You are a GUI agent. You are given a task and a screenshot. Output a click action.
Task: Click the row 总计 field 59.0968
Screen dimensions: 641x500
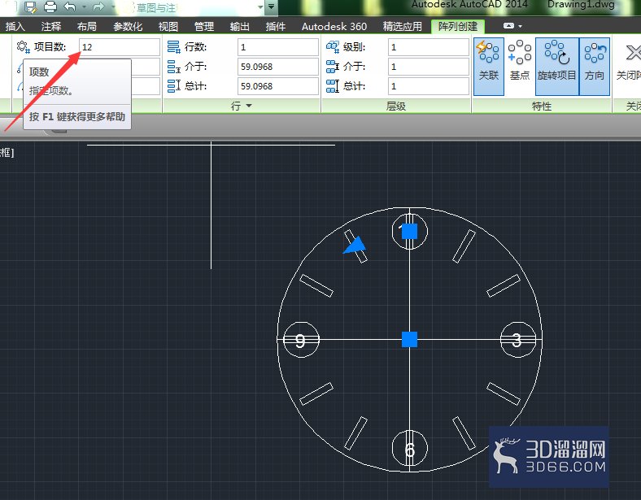278,86
